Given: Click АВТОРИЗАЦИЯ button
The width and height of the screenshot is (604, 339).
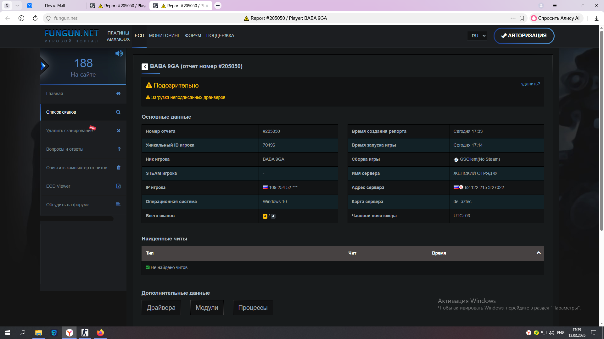Looking at the screenshot, I should coord(524,36).
